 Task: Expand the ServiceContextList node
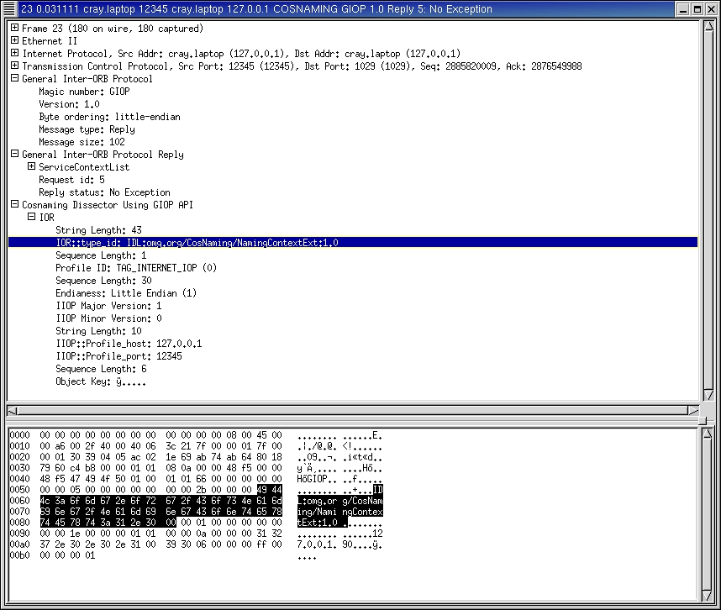click(32, 166)
